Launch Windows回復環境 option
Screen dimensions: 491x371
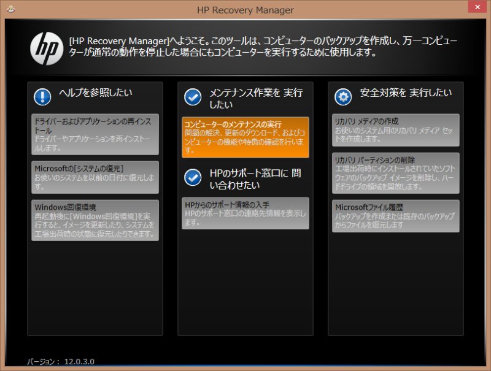point(95,221)
